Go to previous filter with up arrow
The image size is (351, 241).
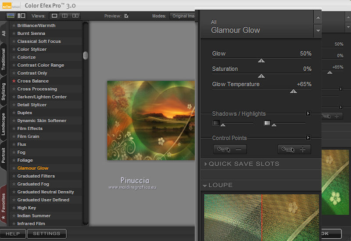tap(318, 17)
